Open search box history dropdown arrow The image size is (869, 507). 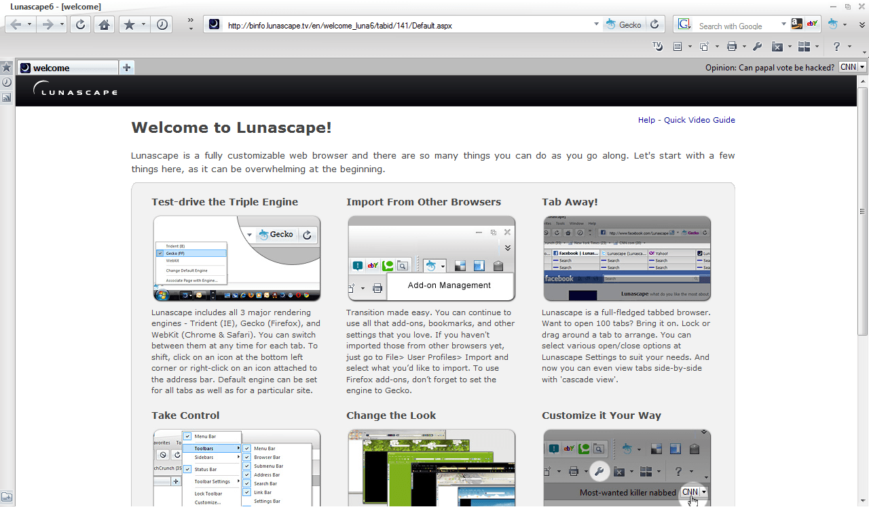(x=783, y=24)
